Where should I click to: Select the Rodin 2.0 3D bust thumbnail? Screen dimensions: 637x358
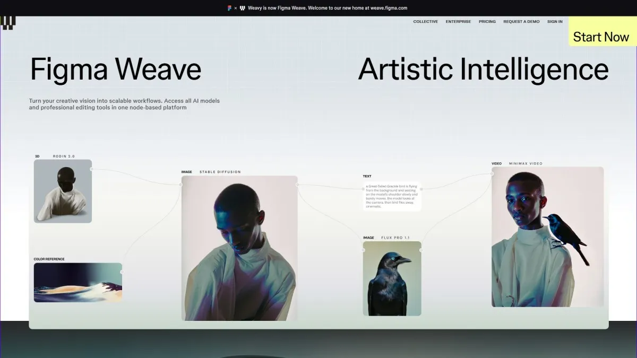pos(63,191)
